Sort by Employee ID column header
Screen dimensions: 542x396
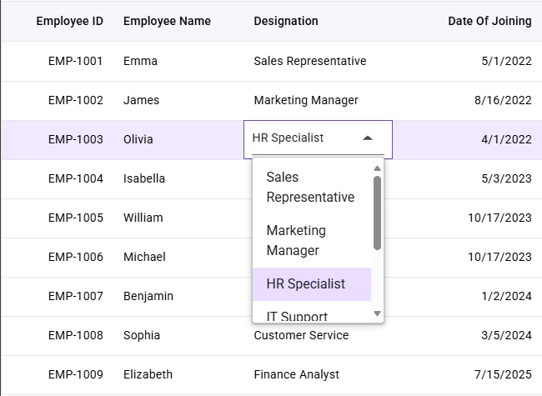[x=70, y=21]
